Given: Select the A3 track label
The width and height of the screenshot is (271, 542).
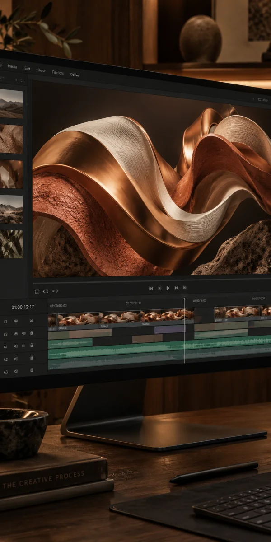Looking at the screenshot, I should click(5, 372).
